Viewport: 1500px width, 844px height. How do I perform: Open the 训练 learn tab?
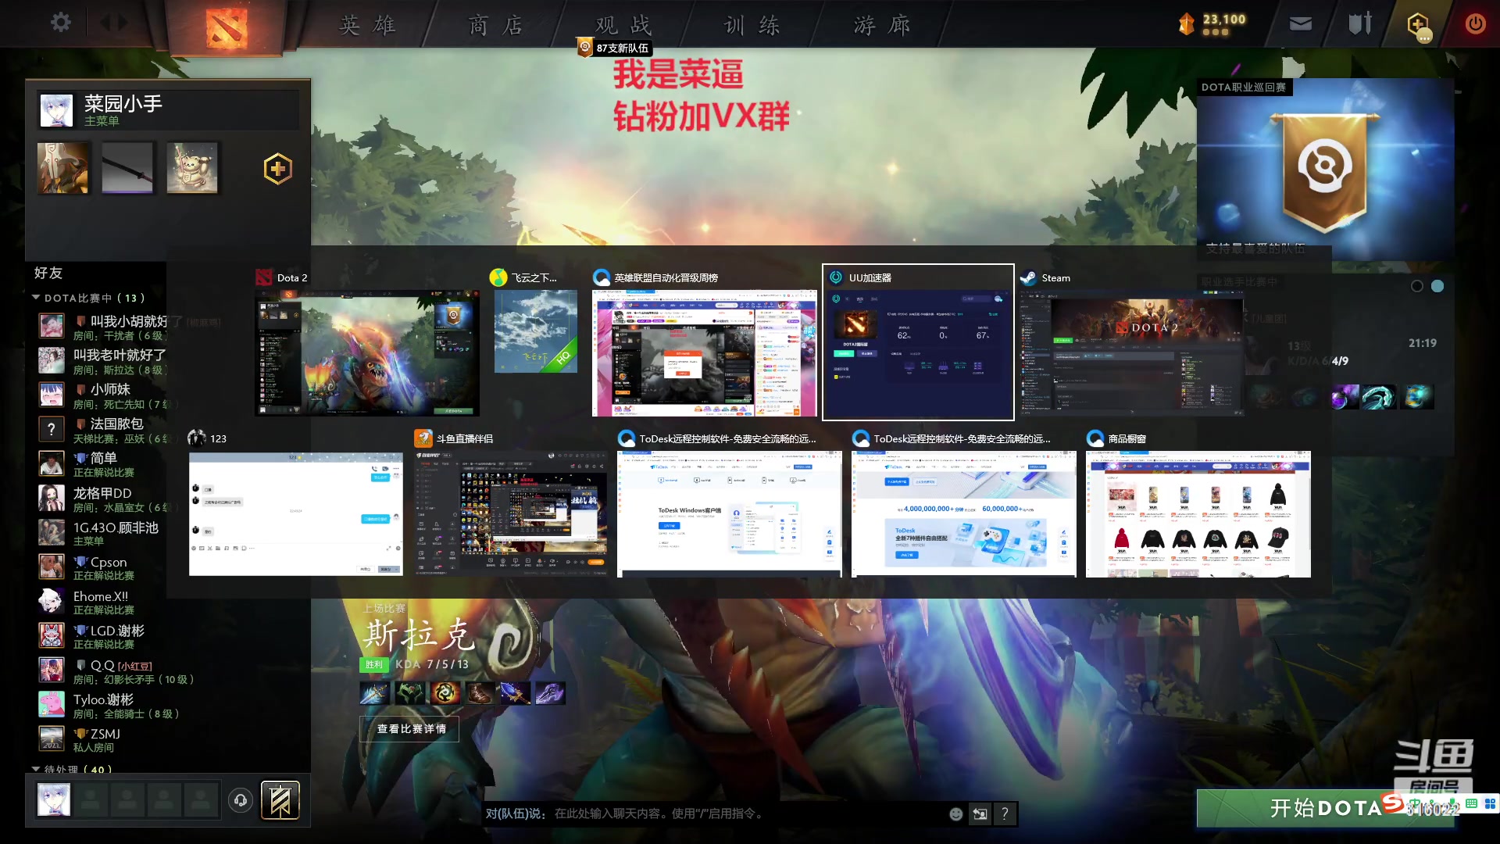(752, 26)
